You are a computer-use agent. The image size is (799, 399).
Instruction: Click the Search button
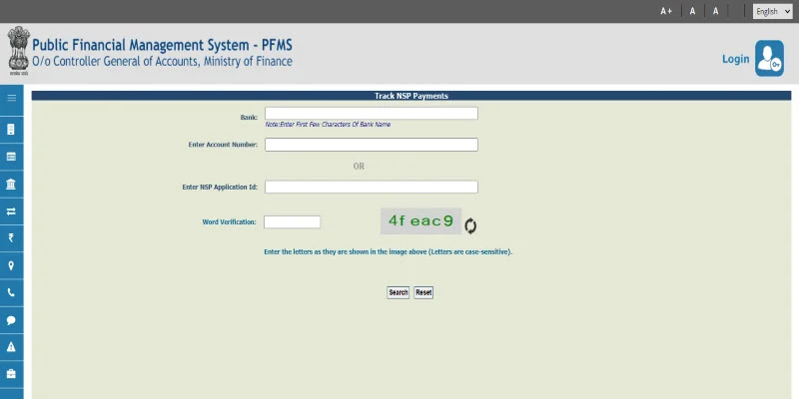pyautogui.click(x=398, y=292)
